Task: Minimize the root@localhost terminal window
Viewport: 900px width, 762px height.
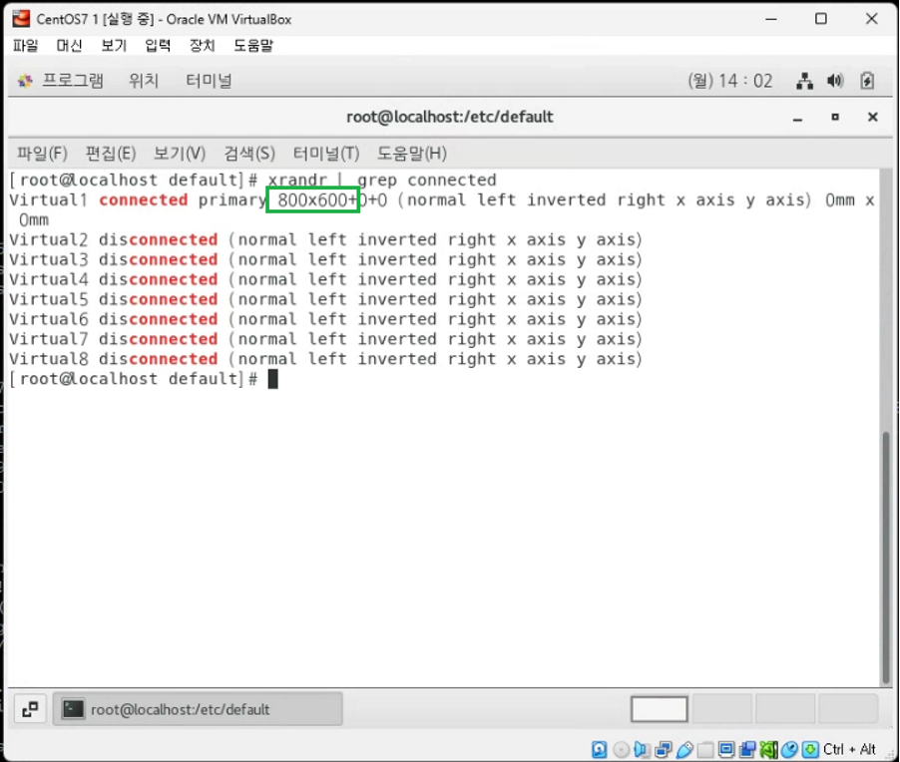Action: click(797, 119)
